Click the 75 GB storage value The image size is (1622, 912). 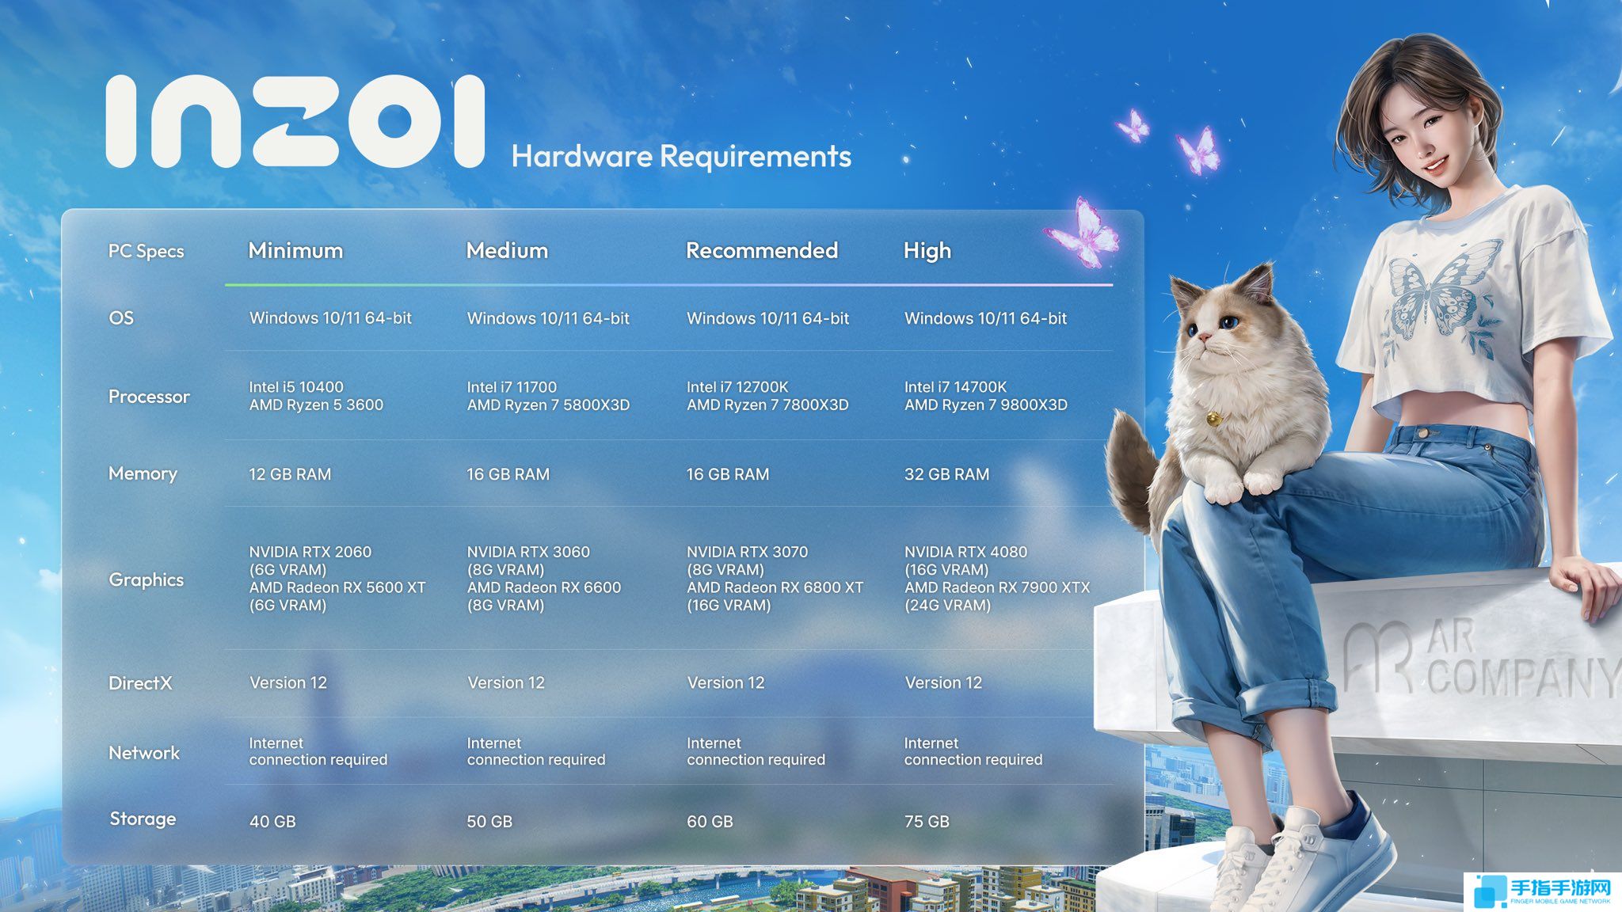click(x=927, y=822)
